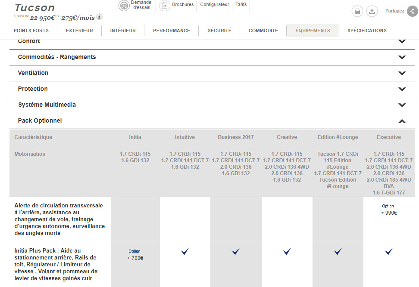Open the Tarifs link
This screenshot has width=419, height=287.
pos(241,5)
